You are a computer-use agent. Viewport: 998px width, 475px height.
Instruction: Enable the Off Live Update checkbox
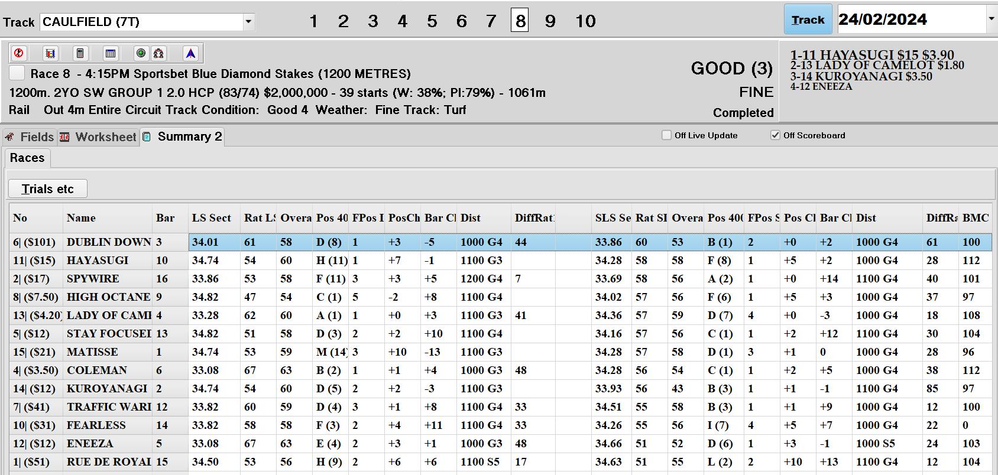666,135
